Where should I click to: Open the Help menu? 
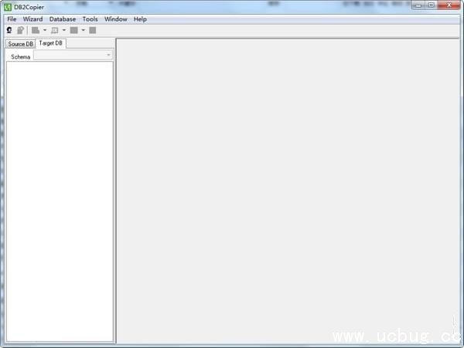click(140, 19)
